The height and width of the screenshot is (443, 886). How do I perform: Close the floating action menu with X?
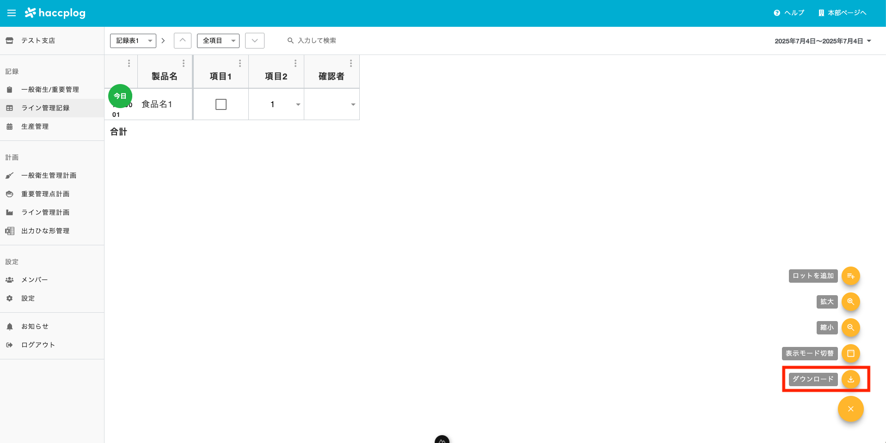pyautogui.click(x=850, y=409)
